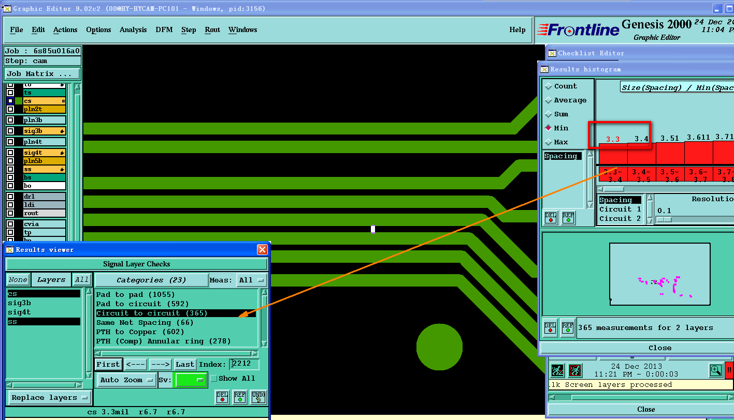Image resolution: width=734 pixels, height=420 pixels.
Task: Select Min statistic radio button
Action: 549,128
